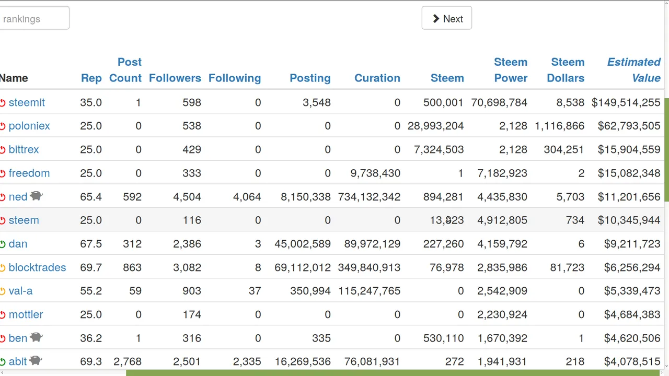Sort table by Post Count column
The width and height of the screenshot is (669, 376).
[x=125, y=70]
